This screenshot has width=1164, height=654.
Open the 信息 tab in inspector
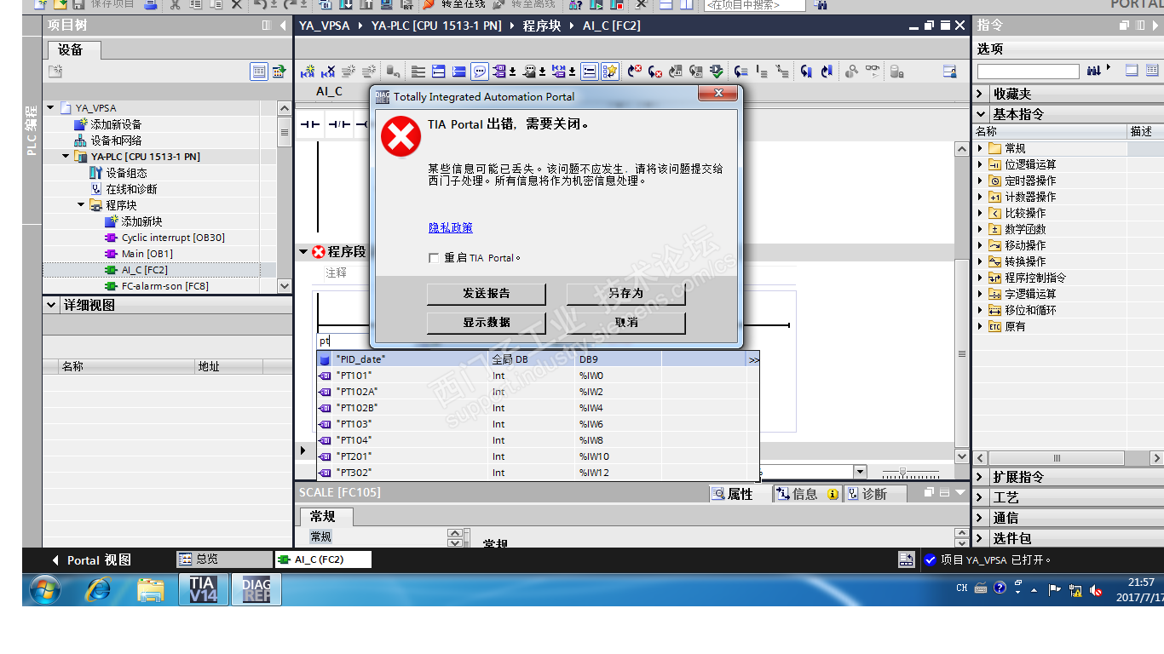(x=808, y=494)
